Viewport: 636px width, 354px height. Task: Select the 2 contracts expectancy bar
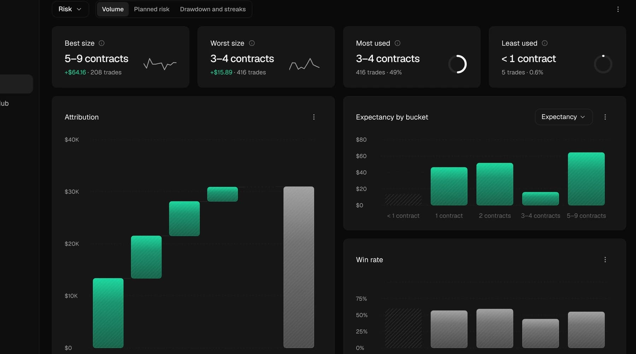(495, 184)
